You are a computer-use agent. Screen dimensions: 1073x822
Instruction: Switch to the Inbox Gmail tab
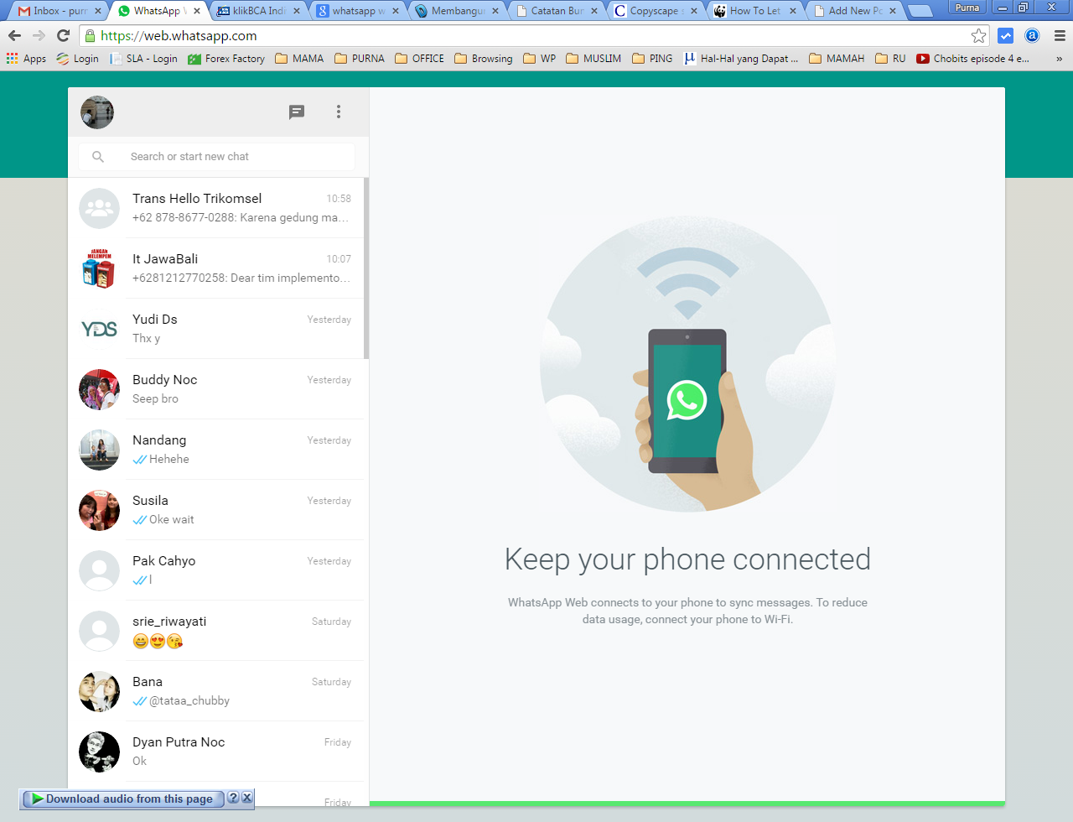(59, 11)
